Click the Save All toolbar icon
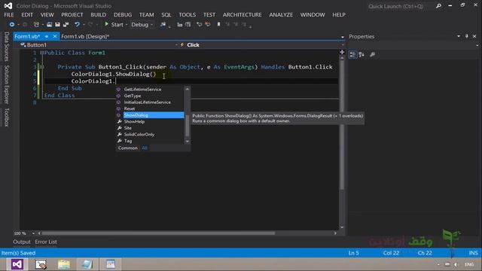The width and height of the screenshot is (482, 271). [66, 24]
